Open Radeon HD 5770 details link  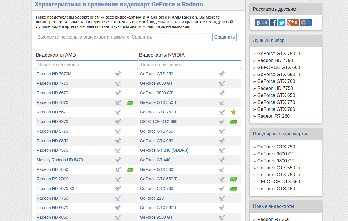52,131
